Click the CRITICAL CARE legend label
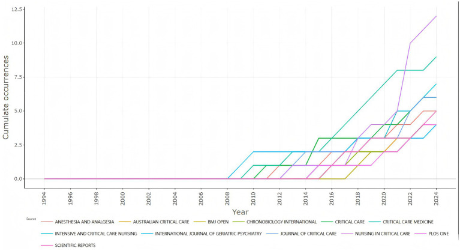The width and height of the screenshot is (460, 251). coord(350,222)
